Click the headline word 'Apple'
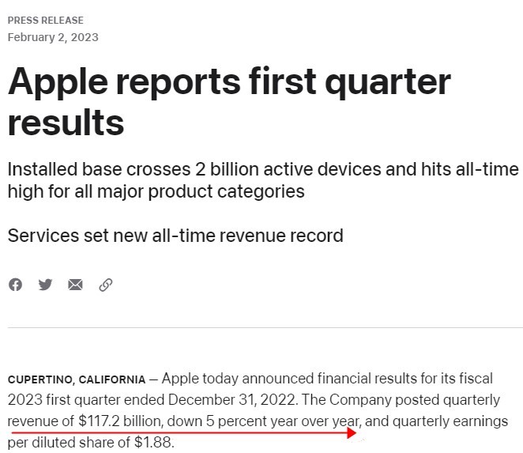 pyautogui.click(x=58, y=82)
